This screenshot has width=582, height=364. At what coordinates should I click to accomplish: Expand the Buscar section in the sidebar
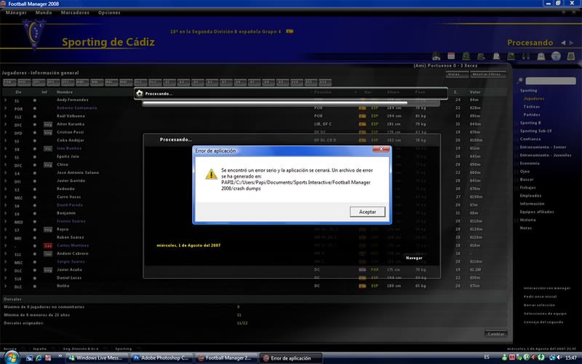(x=517, y=179)
